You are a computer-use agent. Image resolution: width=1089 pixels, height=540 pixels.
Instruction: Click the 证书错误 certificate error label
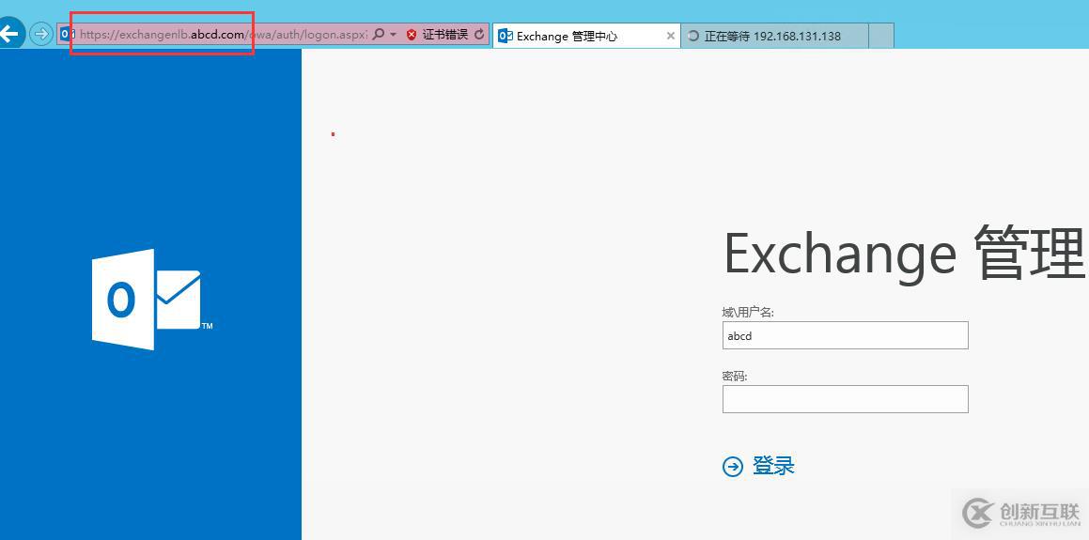445,35
